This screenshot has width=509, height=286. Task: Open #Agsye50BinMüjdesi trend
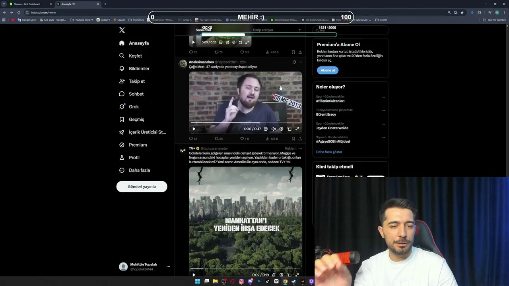[x=333, y=141]
